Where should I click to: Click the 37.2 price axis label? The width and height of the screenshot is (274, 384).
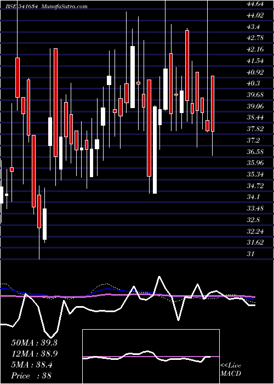[253, 140]
